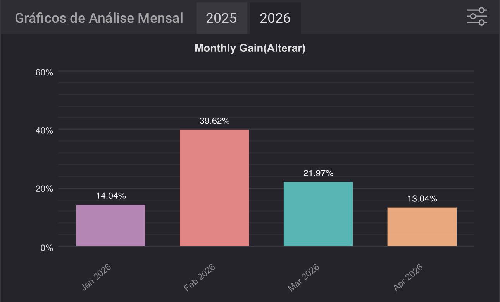Click the orange Apr 2026 bar
The image size is (500, 302).
(422, 227)
